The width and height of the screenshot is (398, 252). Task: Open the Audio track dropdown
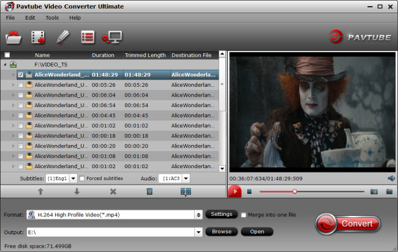[186, 179]
